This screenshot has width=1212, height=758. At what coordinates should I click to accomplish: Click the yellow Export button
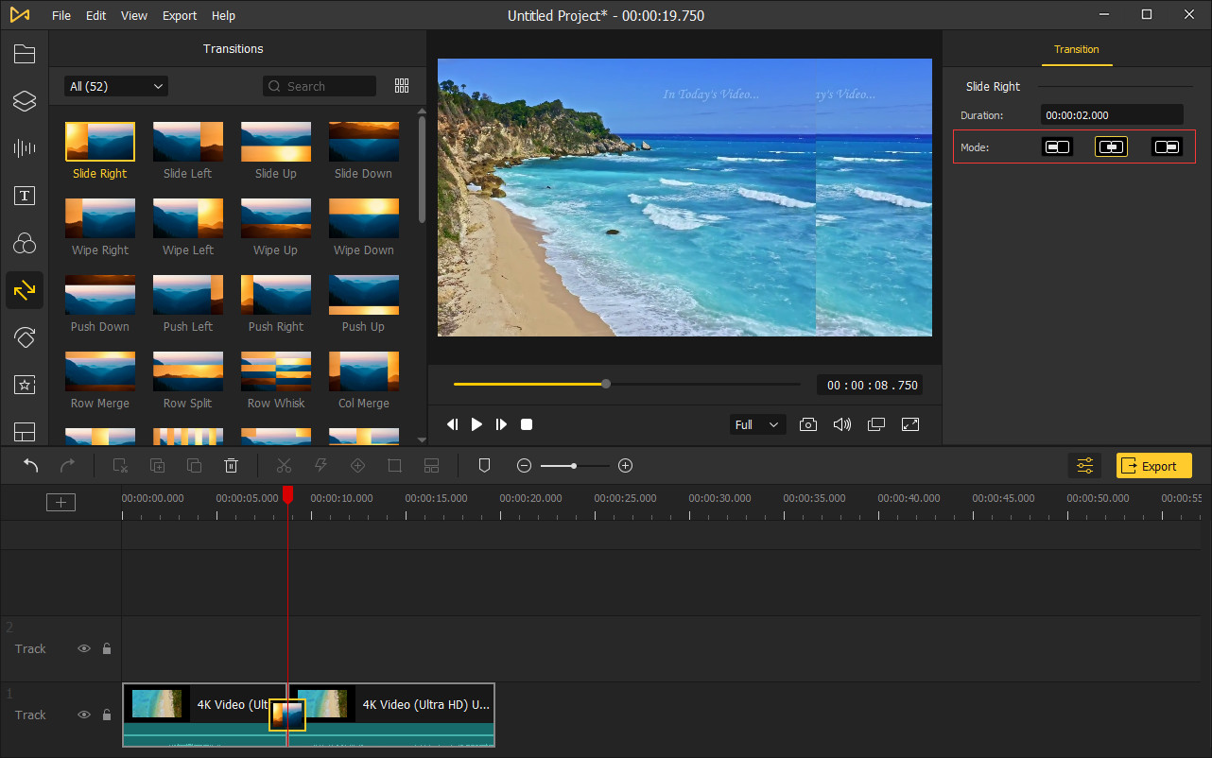click(x=1153, y=466)
